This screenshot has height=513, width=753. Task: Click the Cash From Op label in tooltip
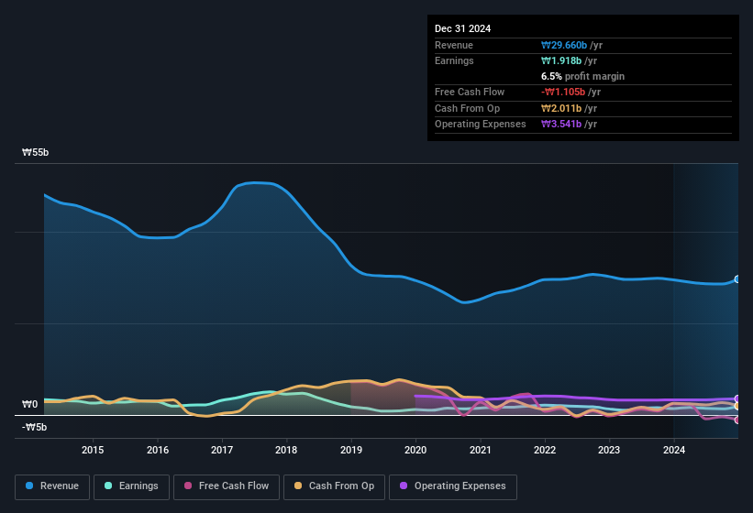tap(467, 108)
